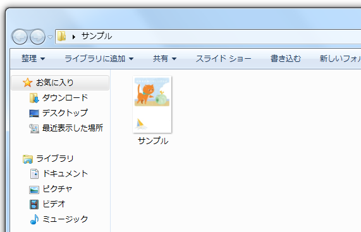361x232 pixels.
Task: Open the ドキュメント library
Action: coord(65,174)
